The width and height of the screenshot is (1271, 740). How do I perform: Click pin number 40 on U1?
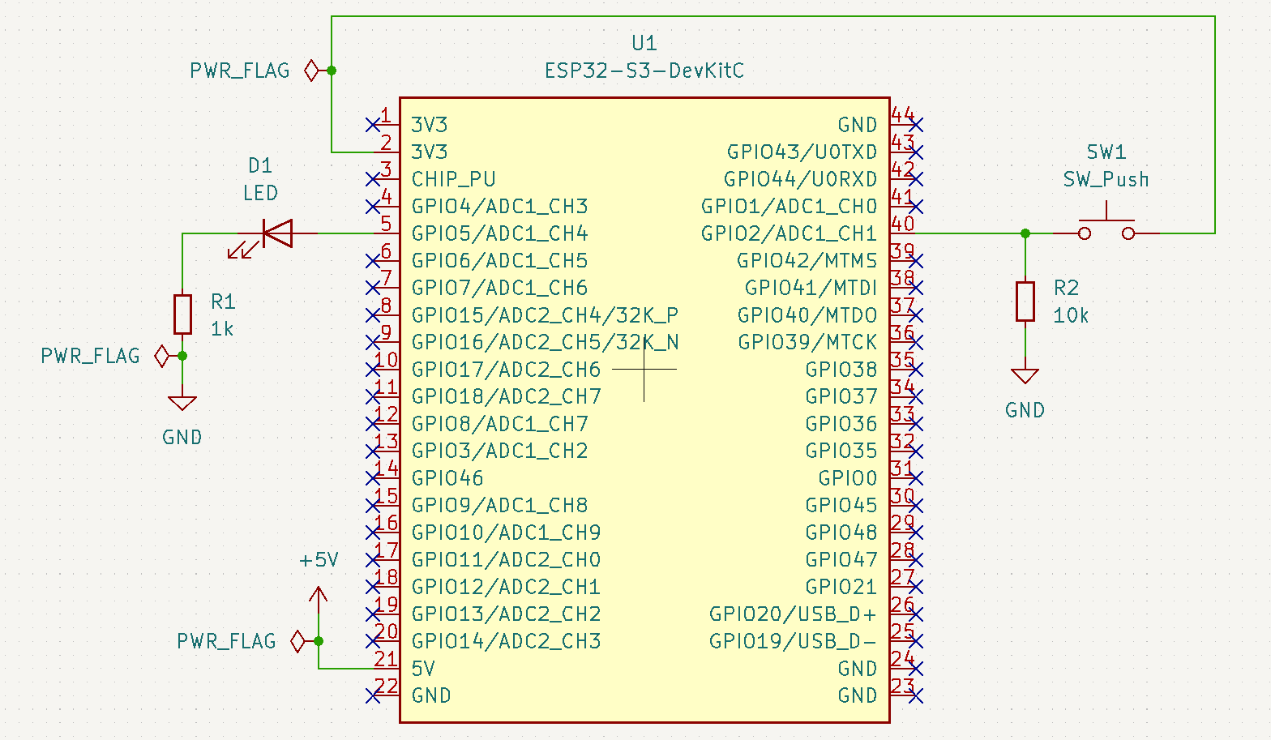tap(902, 224)
